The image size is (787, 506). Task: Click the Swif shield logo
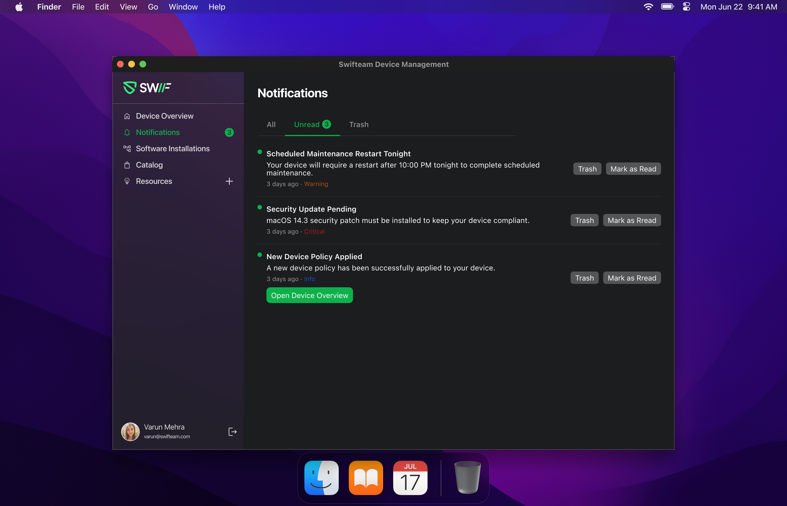[x=129, y=87]
